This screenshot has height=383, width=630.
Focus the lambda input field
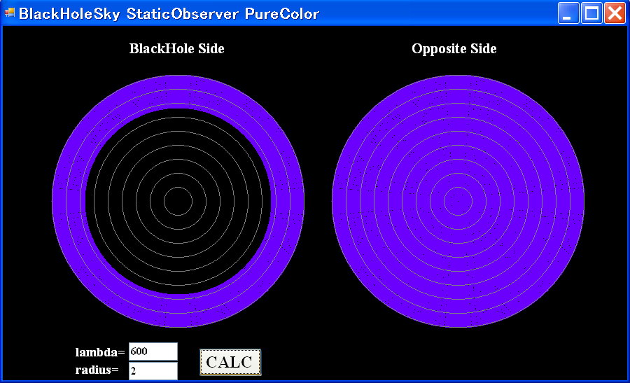[x=153, y=351]
